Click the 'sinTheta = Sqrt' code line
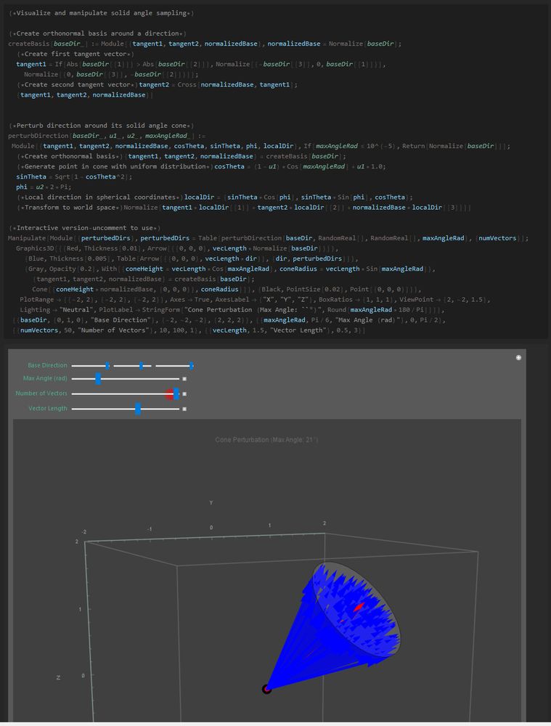The width and height of the screenshot is (551, 726). click(x=74, y=177)
